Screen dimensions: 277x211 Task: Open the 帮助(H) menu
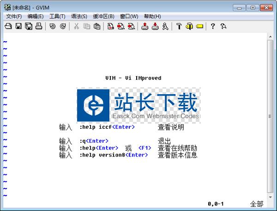152,17
